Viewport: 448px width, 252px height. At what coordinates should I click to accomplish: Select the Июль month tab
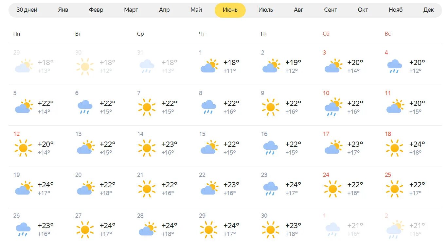pos(265,10)
